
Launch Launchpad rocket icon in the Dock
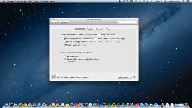(x=44, y=105)
